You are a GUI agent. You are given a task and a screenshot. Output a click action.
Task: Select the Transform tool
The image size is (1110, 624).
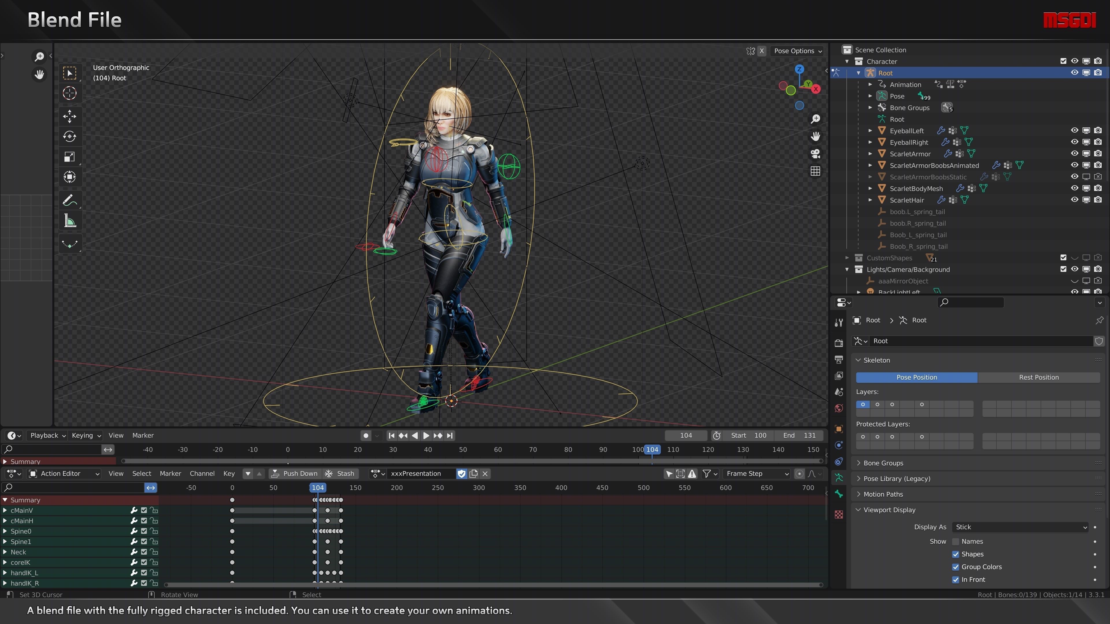[70, 177]
